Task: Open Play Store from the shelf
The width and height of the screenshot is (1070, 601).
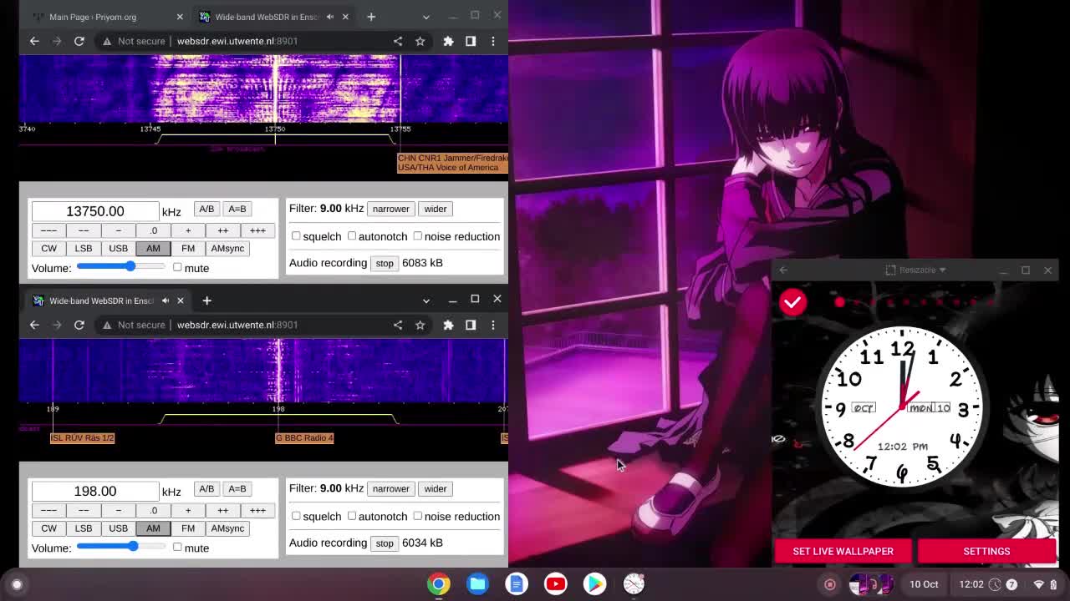Action: point(594,583)
